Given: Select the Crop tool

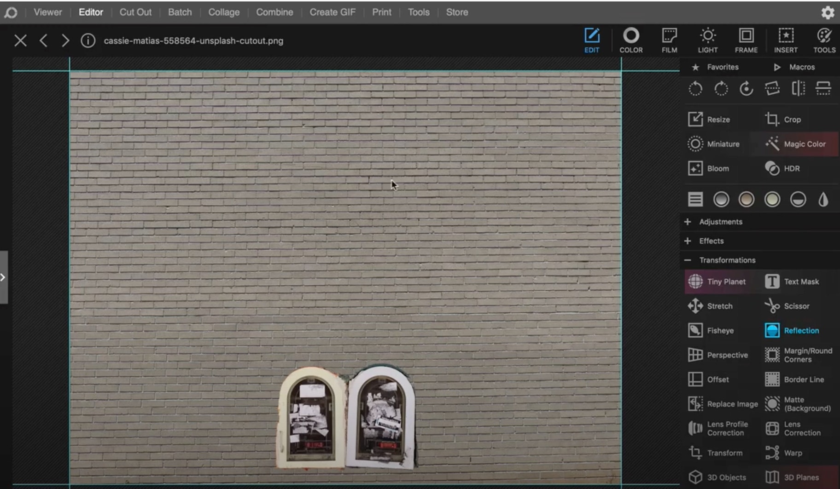Looking at the screenshot, I should pyautogui.click(x=783, y=120).
